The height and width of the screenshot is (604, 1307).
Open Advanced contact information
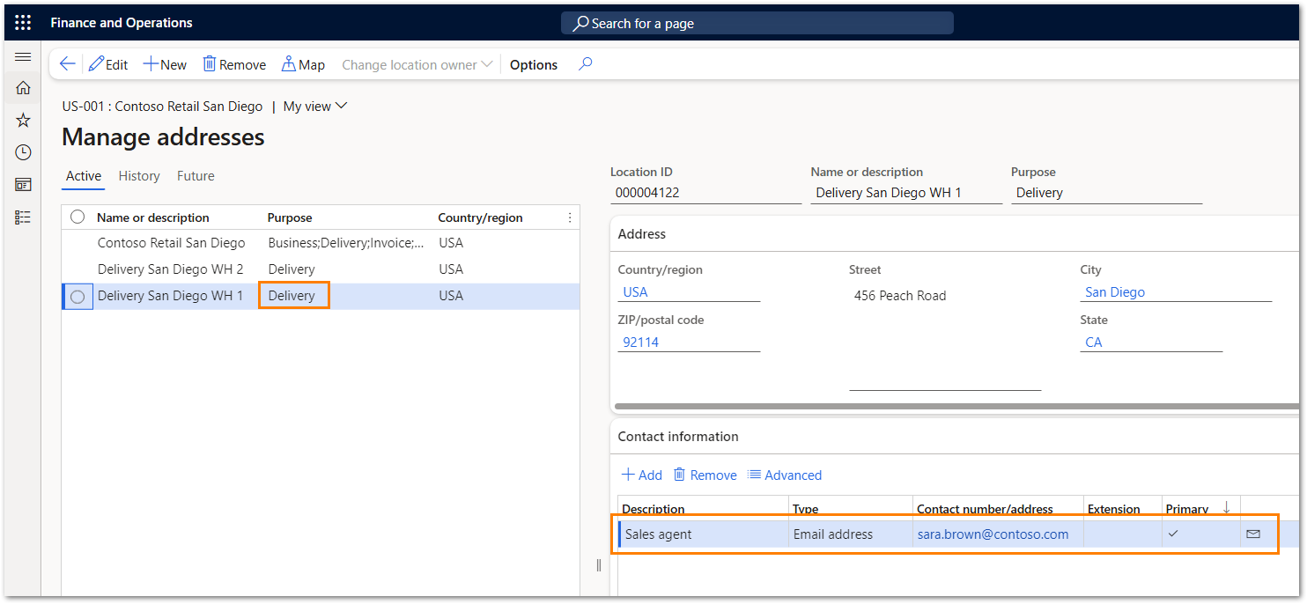point(785,475)
